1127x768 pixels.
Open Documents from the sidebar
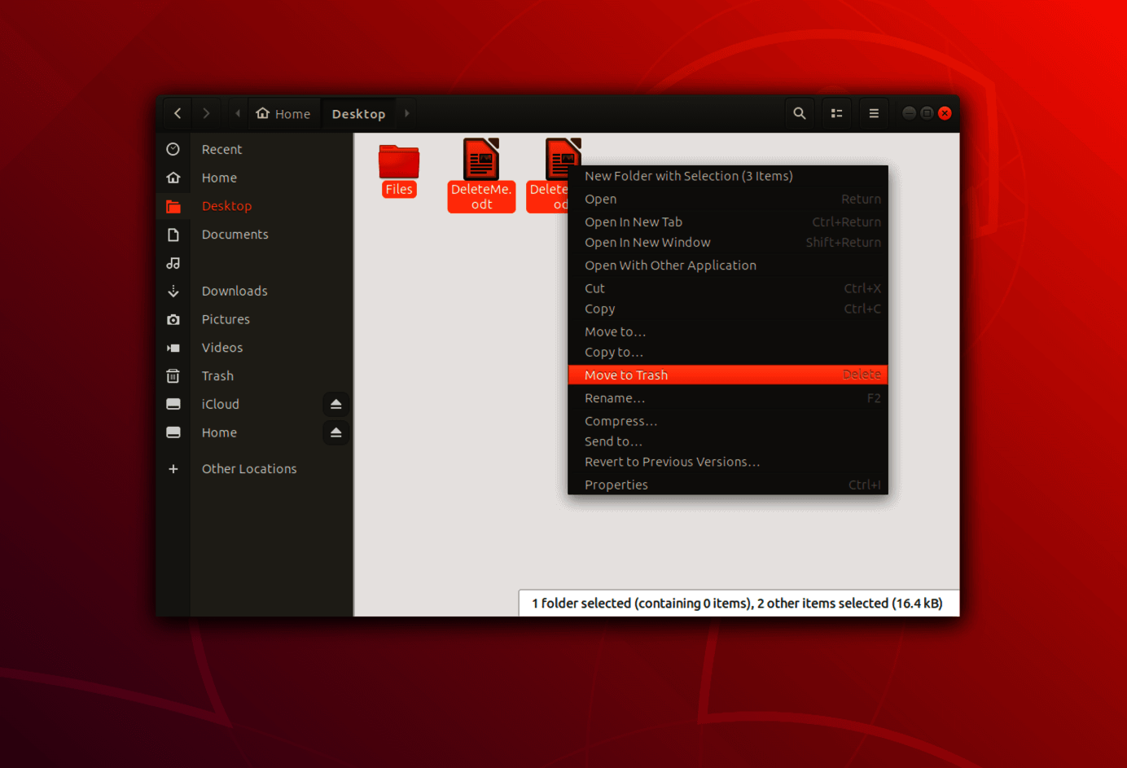pyautogui.click(x=235, y=234)
